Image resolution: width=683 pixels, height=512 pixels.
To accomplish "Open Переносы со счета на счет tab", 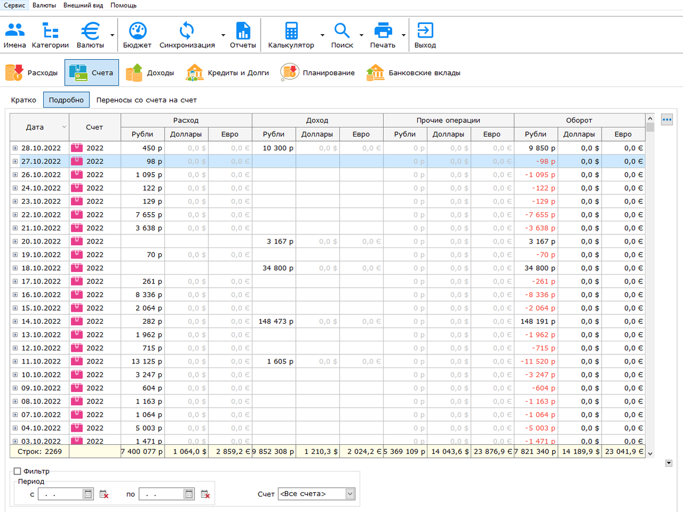I will click(146, 100).
